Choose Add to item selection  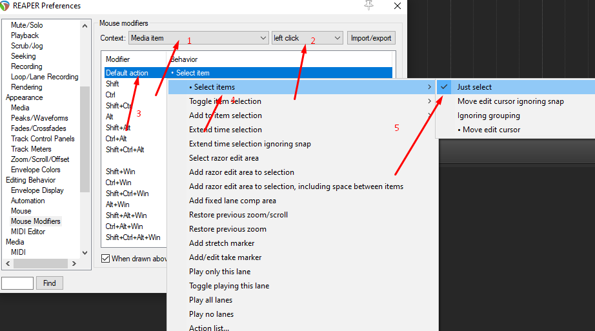tap(302, 115)
